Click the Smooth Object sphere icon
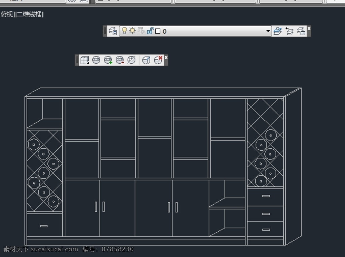This screenshot has width=345, height=257. [96, 60]
